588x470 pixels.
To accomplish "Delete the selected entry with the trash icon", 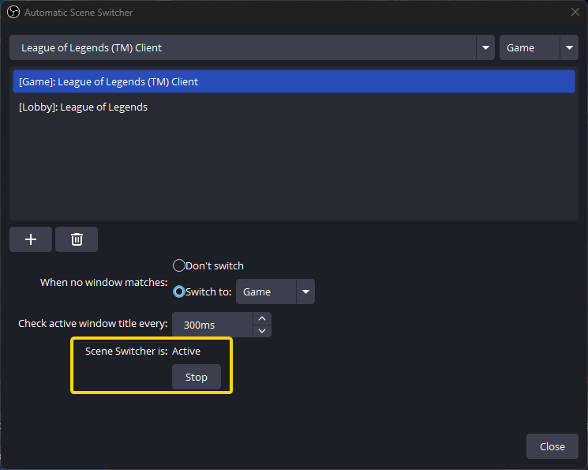I will click(x=77, y=239).
